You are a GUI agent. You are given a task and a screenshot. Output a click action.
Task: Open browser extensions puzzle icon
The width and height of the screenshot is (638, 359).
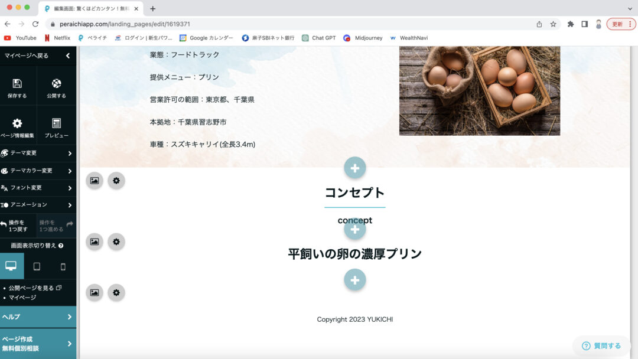pos(571,24)
